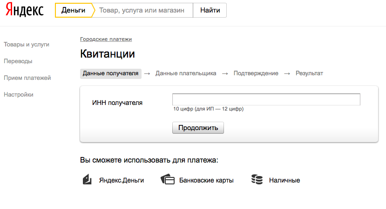The width and height of the screenshot is (386, 209).
Task: Click the Банковские карты payment label
Action: [x=206, y=180]
